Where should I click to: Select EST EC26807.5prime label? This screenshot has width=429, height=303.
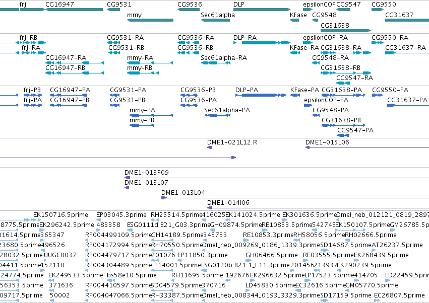[x=399, y=295]
